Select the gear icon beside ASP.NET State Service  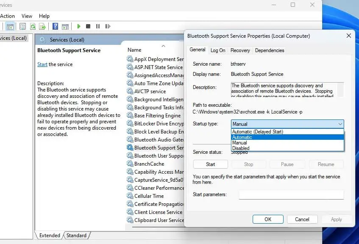(x=130, y=67)
